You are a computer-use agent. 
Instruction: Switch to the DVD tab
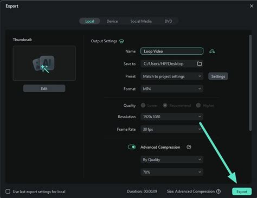pos(168,21)
